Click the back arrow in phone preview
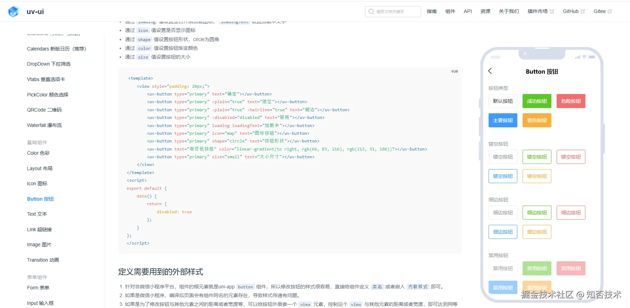 pyautogui.click(x=490, y=71)
